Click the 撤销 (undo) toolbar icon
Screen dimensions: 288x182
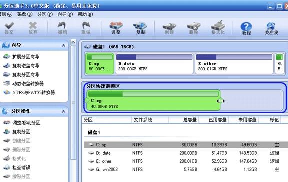[62, 28]
